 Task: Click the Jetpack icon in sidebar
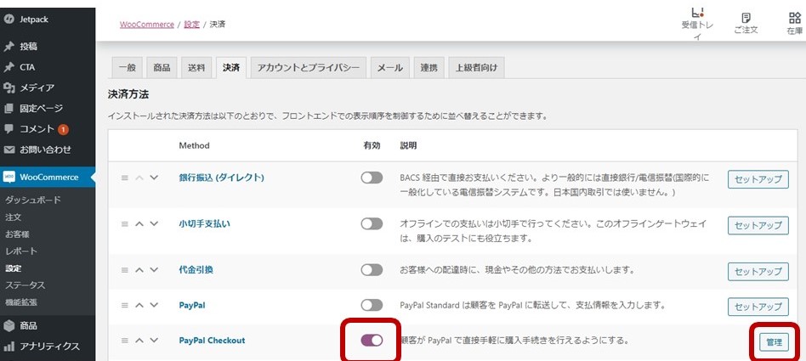9,19
